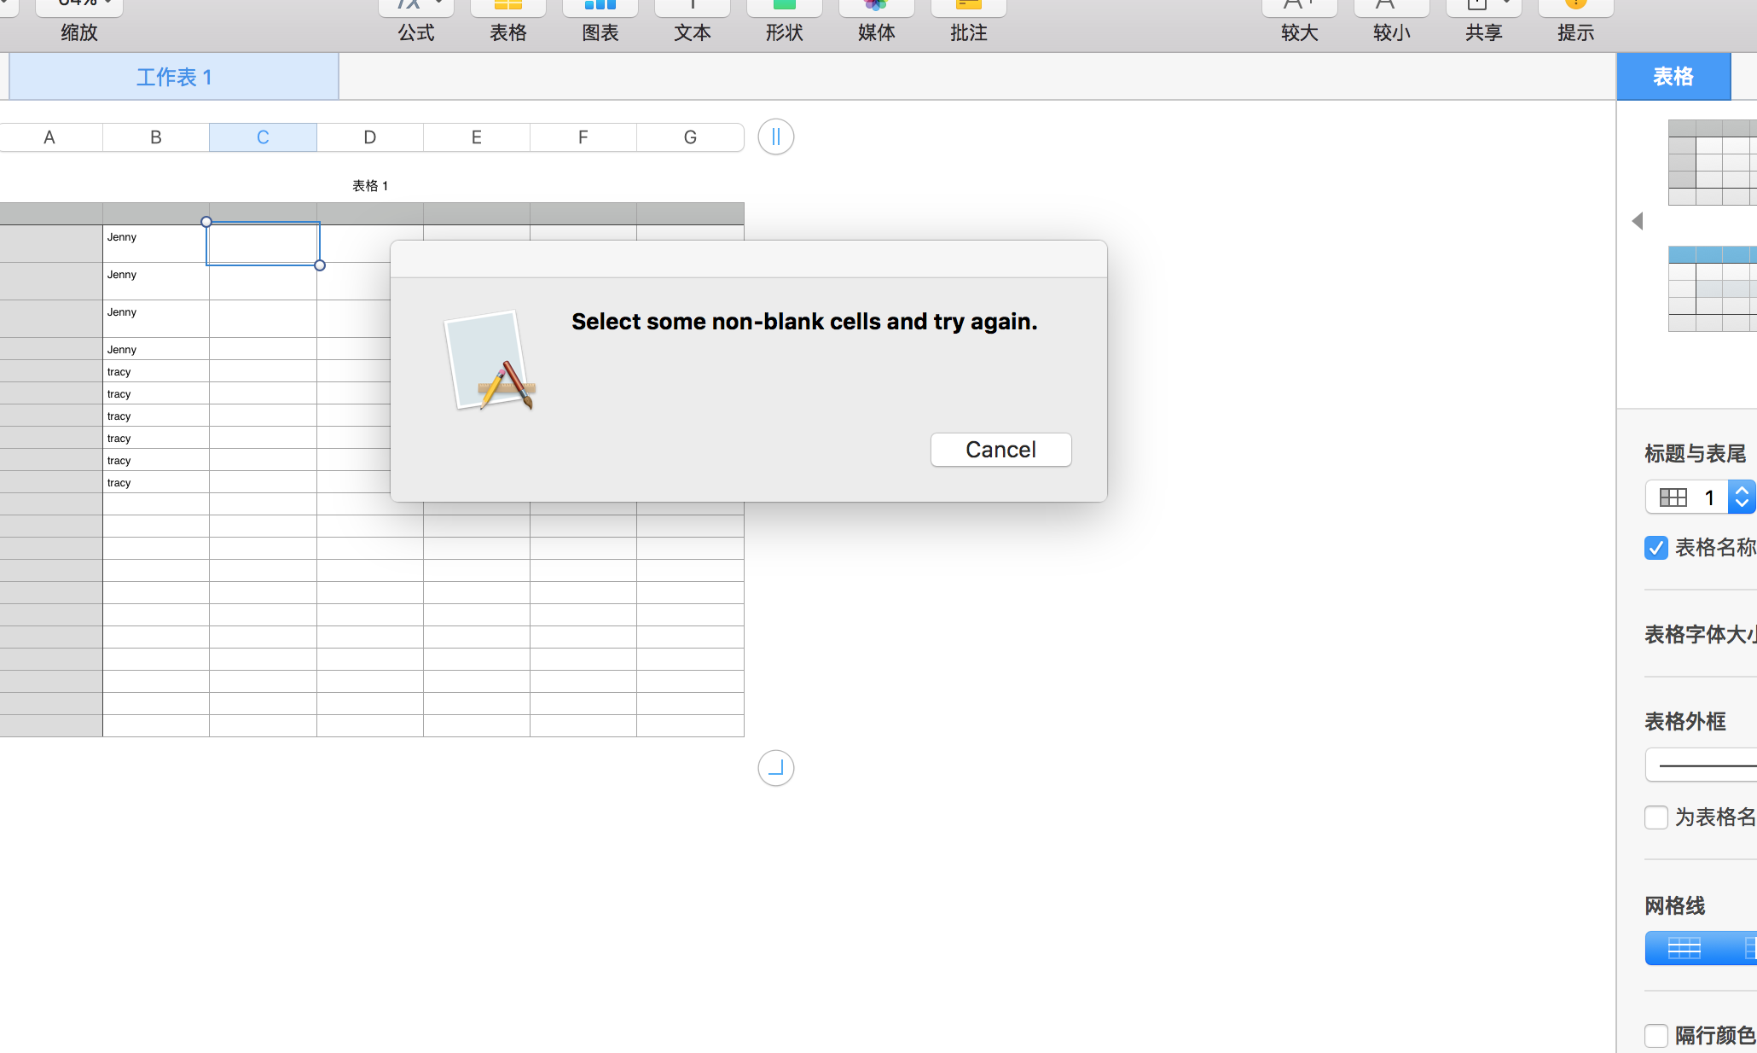1757x1053 pixels.
Task: Click the Cancel button in the dialog
Action: pyautogui.click(x=1000, y=450)
